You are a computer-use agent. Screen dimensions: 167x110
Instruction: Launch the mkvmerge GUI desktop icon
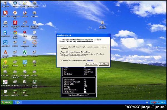pyautogui.click(x=5, y=83)
